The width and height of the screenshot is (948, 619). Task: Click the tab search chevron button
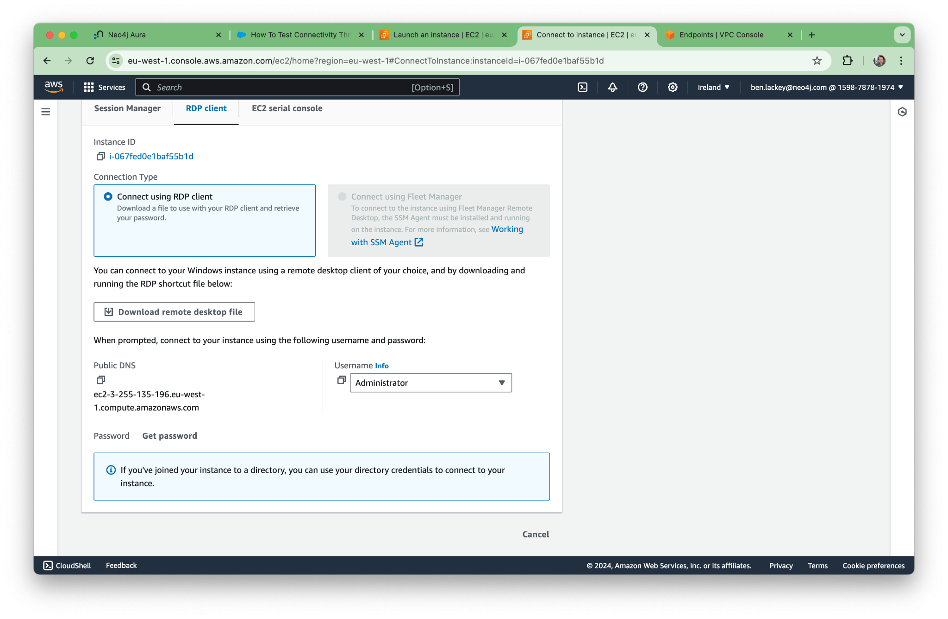[902, 35]
